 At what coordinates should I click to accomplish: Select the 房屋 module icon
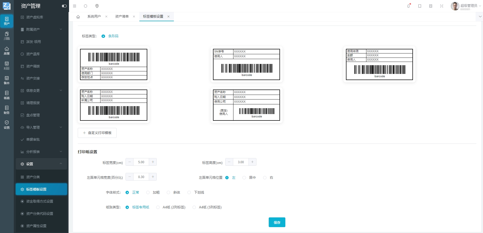tap(7, 51)
